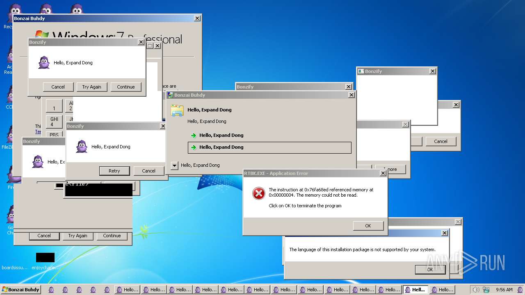The height and width of the screenshot is (295, 525).
Task: Click folder icon in Bonzai Buhdy task dialog
Action: click(x=177, y=111)
